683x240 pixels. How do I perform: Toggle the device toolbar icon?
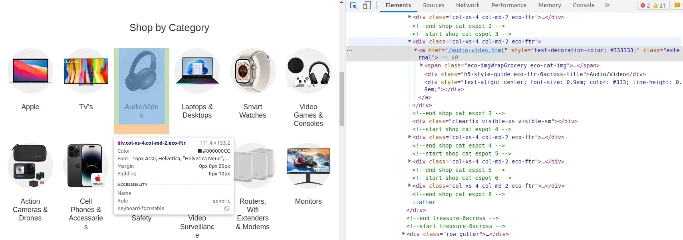(367, 6)
